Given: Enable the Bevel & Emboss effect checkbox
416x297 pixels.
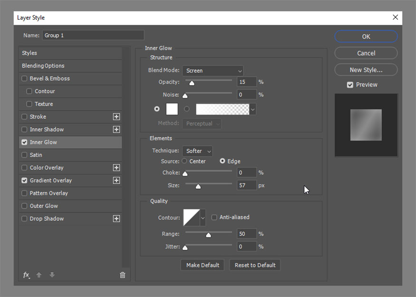Looking at the screenshot, I should tap(24, 78).
